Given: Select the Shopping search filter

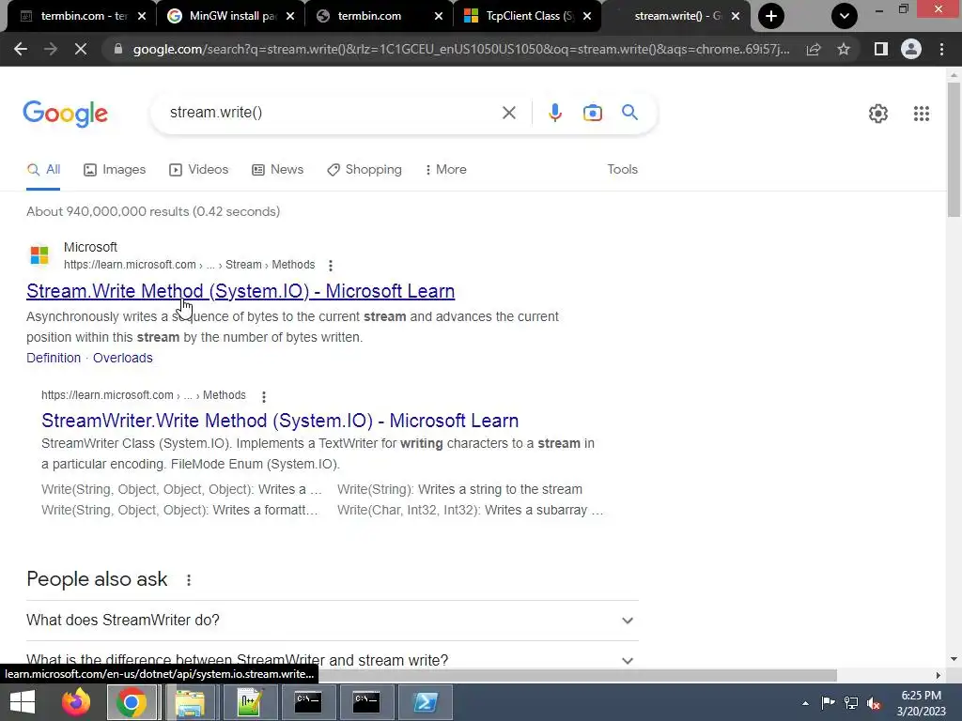Looking at the screenshot, I should point(365,170).
